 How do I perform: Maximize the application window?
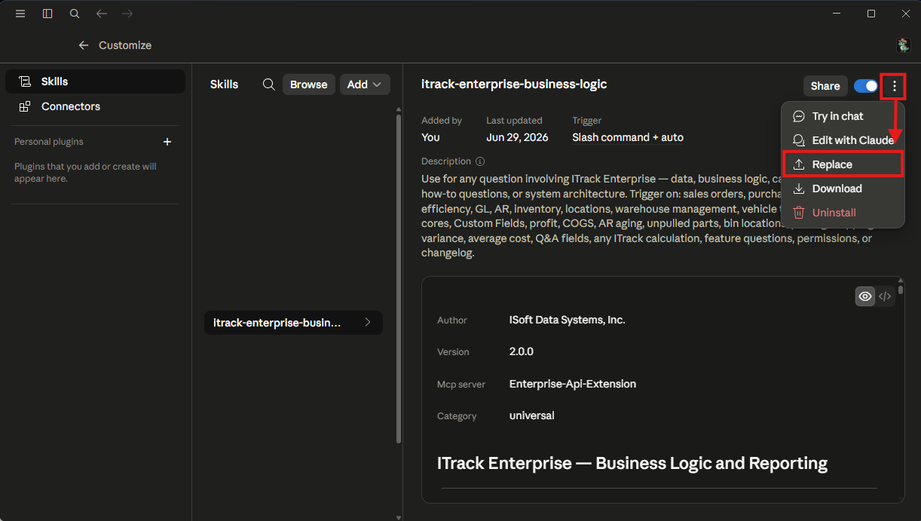[871, 14]
